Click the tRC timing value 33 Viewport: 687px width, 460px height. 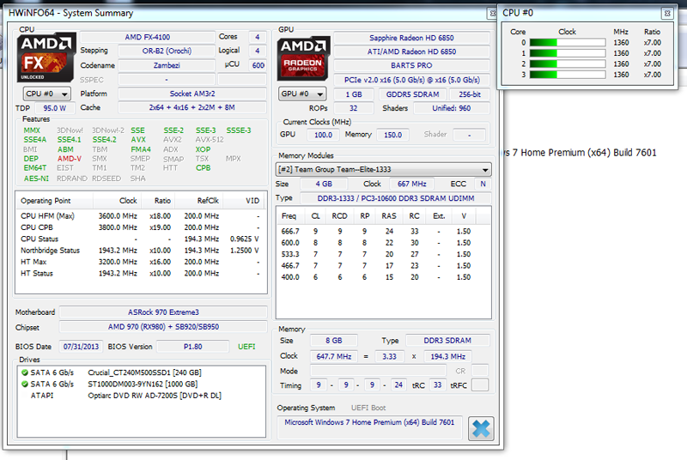coord(437,385)
